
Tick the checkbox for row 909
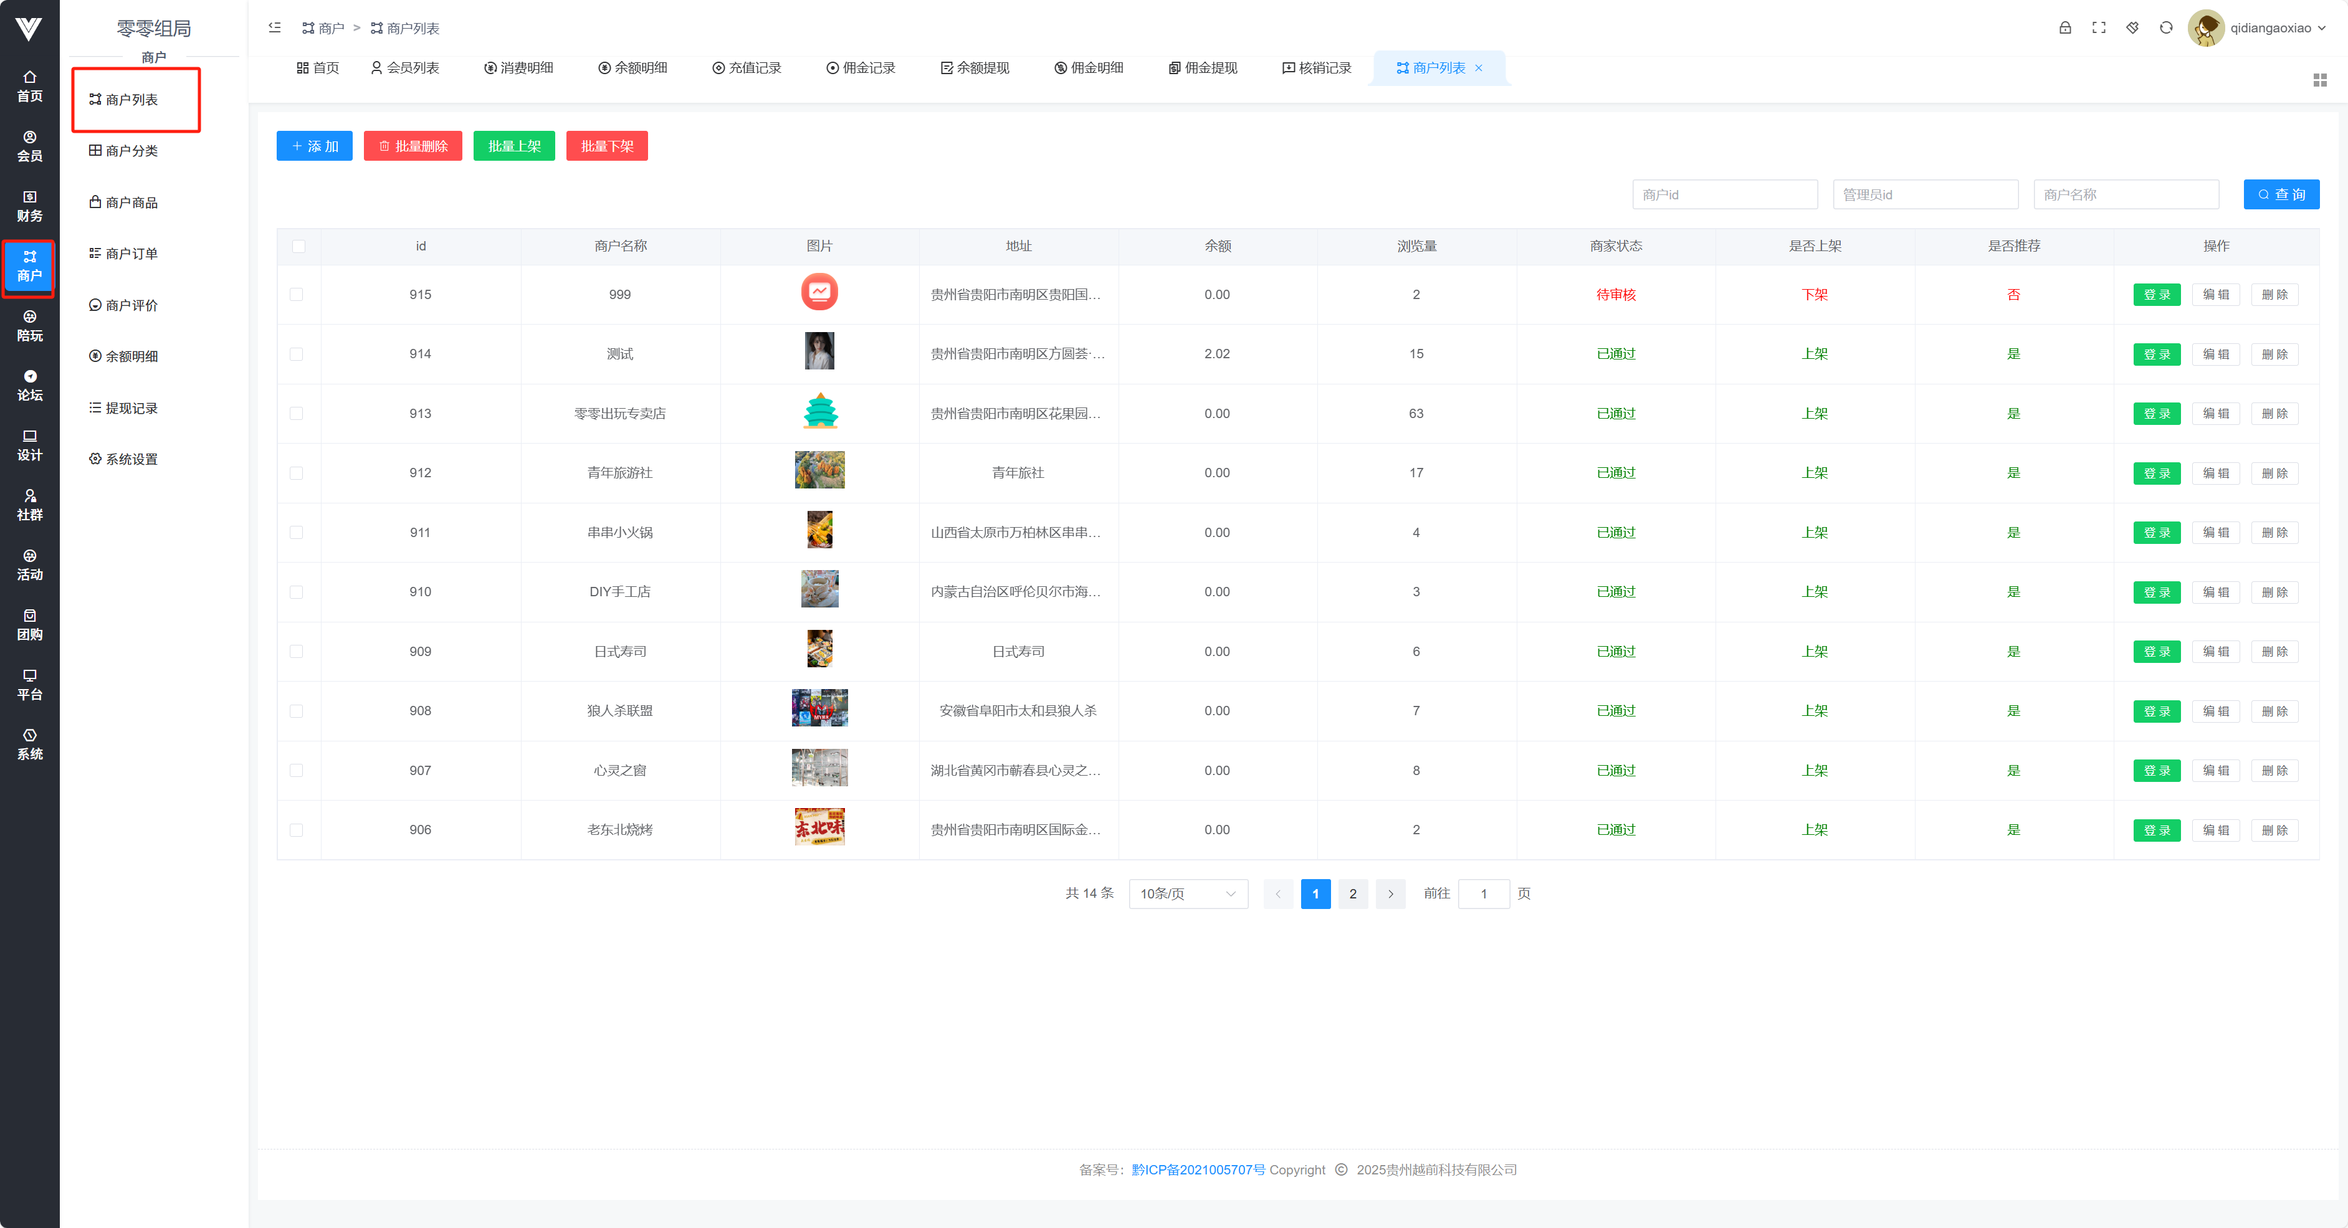296,651
